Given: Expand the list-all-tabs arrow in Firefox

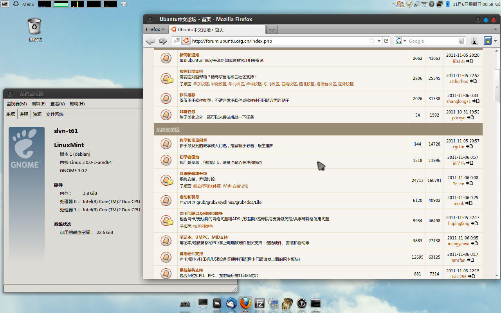Looking at the screenshot, I should point(495,30).
